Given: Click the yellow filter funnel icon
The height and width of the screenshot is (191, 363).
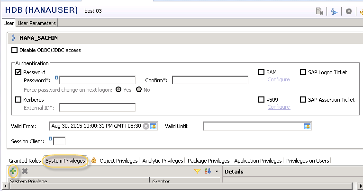Looking at the screenshot, I should pyautogui.click(x=198, y=172).
